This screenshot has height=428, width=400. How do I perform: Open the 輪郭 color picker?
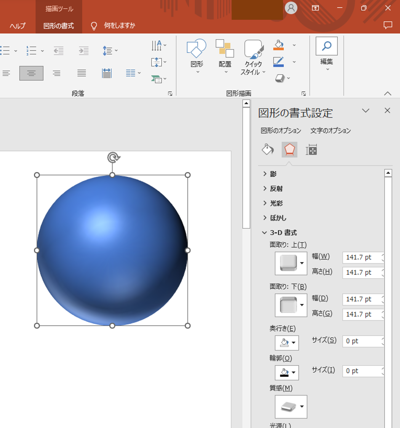click(286, 372)
